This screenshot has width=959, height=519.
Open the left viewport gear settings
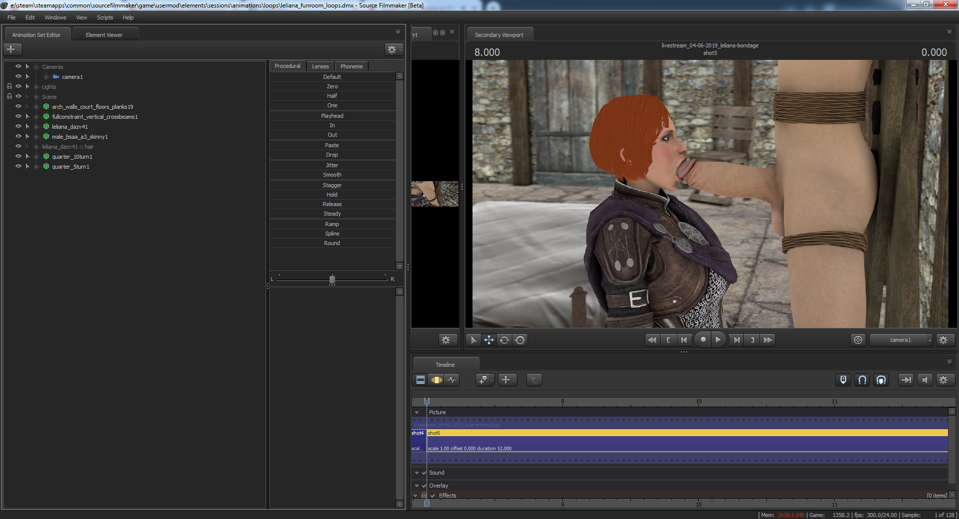[447, 340]
